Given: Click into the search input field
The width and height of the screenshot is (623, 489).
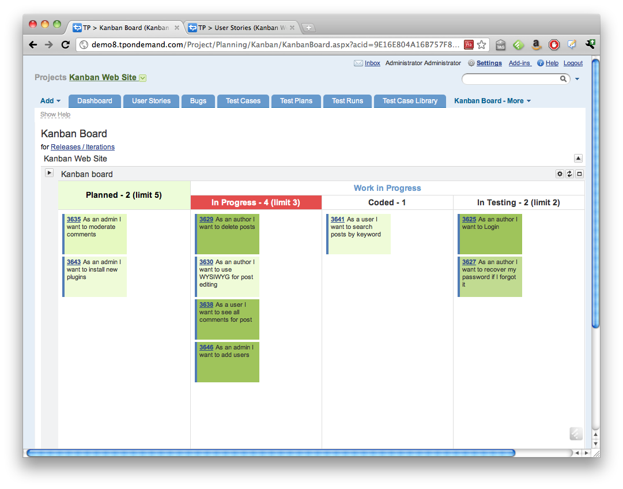Looking at the screenshot, I should click(x=511, y=79).
